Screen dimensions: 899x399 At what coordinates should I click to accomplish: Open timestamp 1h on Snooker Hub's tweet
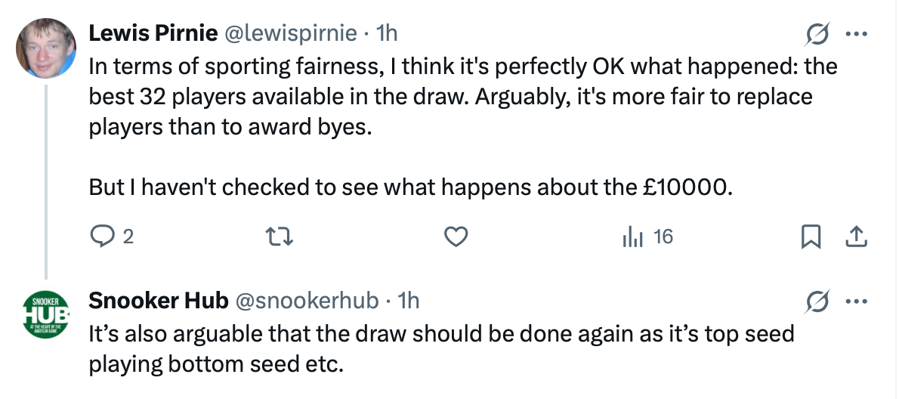408,300
